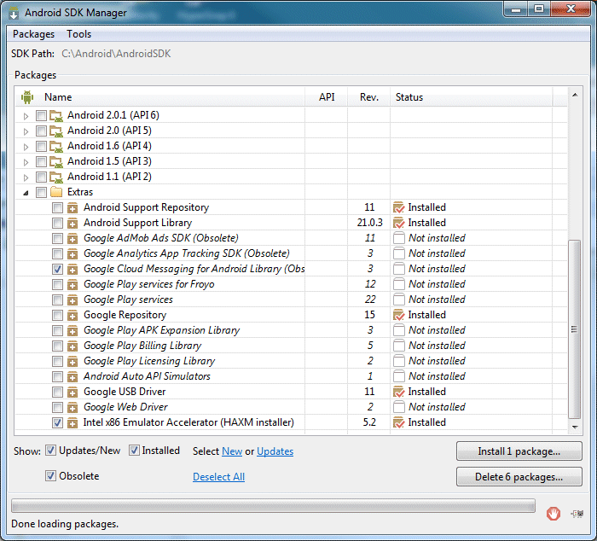This screenshot has width=597, height=541.
Task: Toggle the Obsolete show filter
Action: tap(50, 476)
